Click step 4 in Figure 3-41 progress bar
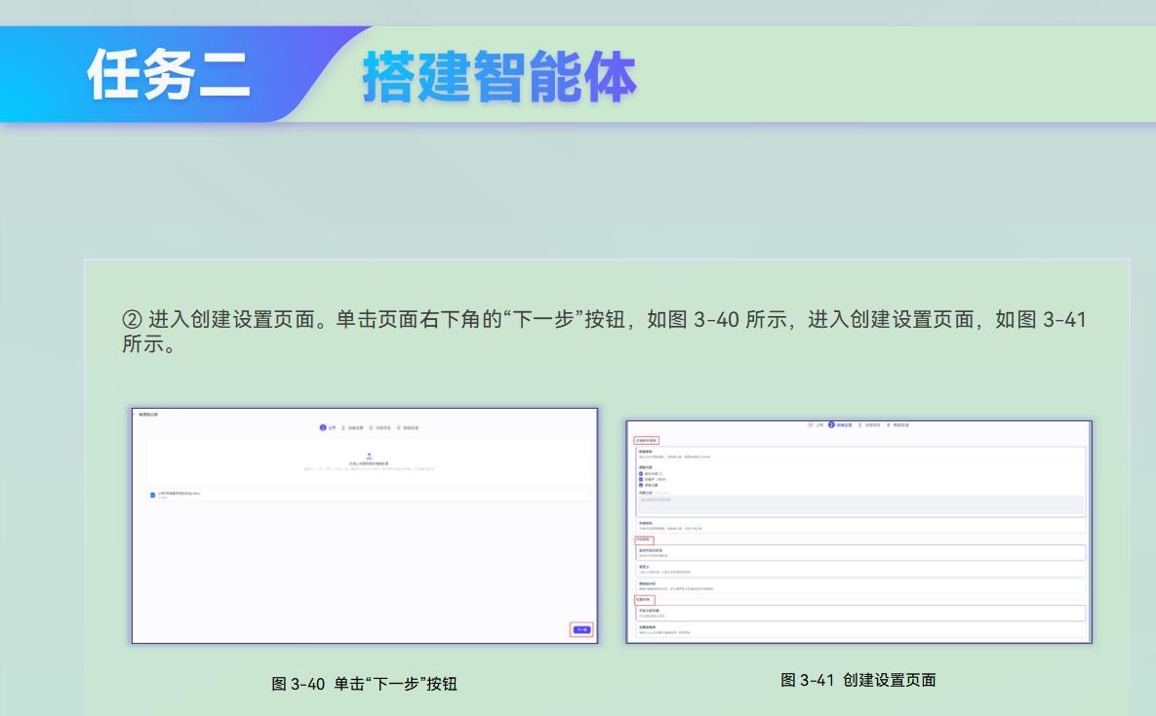Screen dimensions: 1156x716 click(x=897, y=424)
